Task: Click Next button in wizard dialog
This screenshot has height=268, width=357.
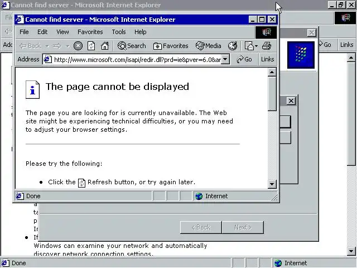Action: tap(243, 227)
